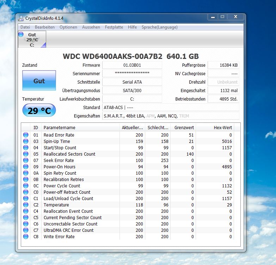Click the status orb for Temperature row
Viewport: 276px width, 265px height.
point(26,205)
